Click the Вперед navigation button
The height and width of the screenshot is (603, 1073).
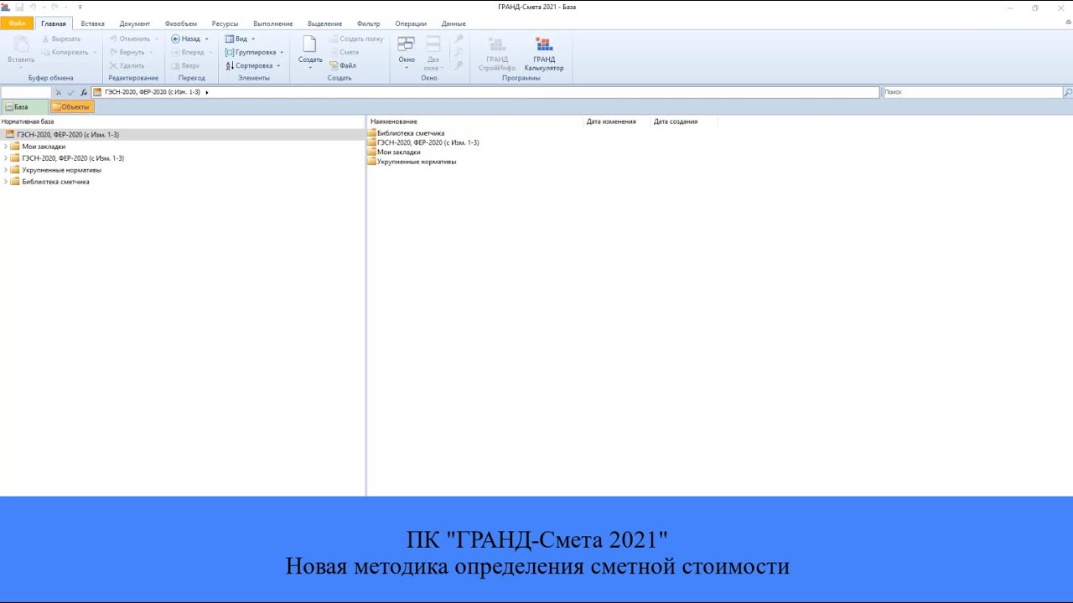[188, 52]
